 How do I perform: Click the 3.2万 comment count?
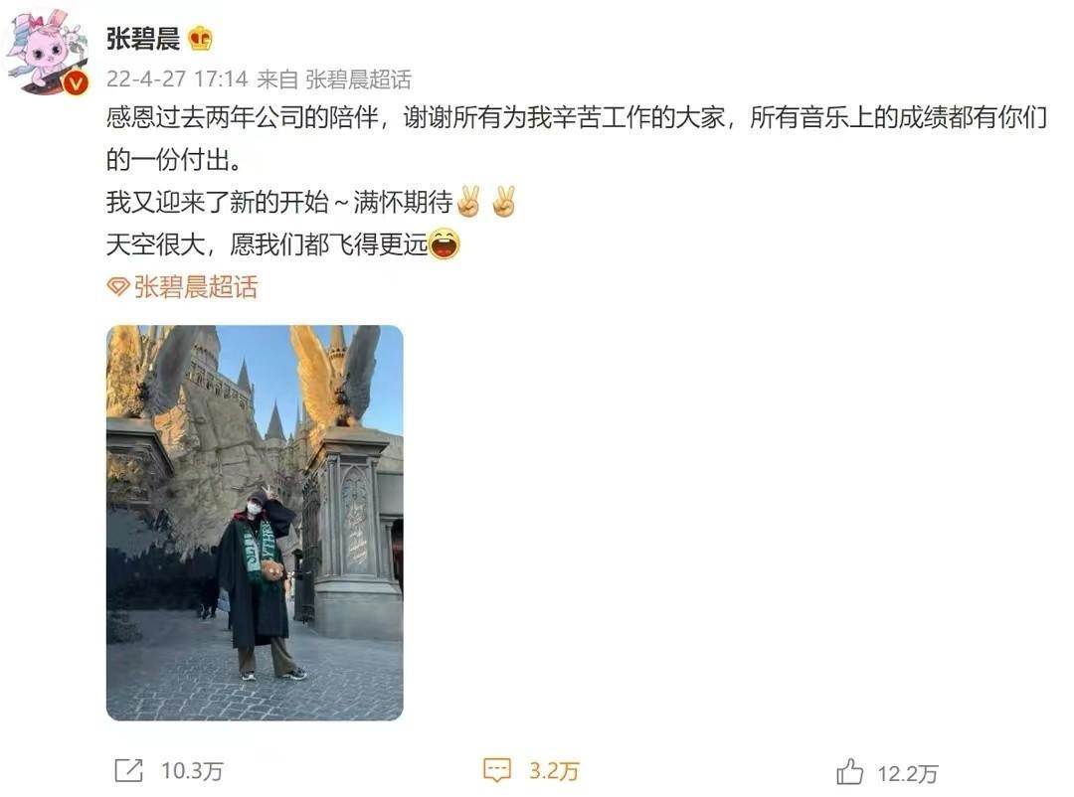point(554,772)
